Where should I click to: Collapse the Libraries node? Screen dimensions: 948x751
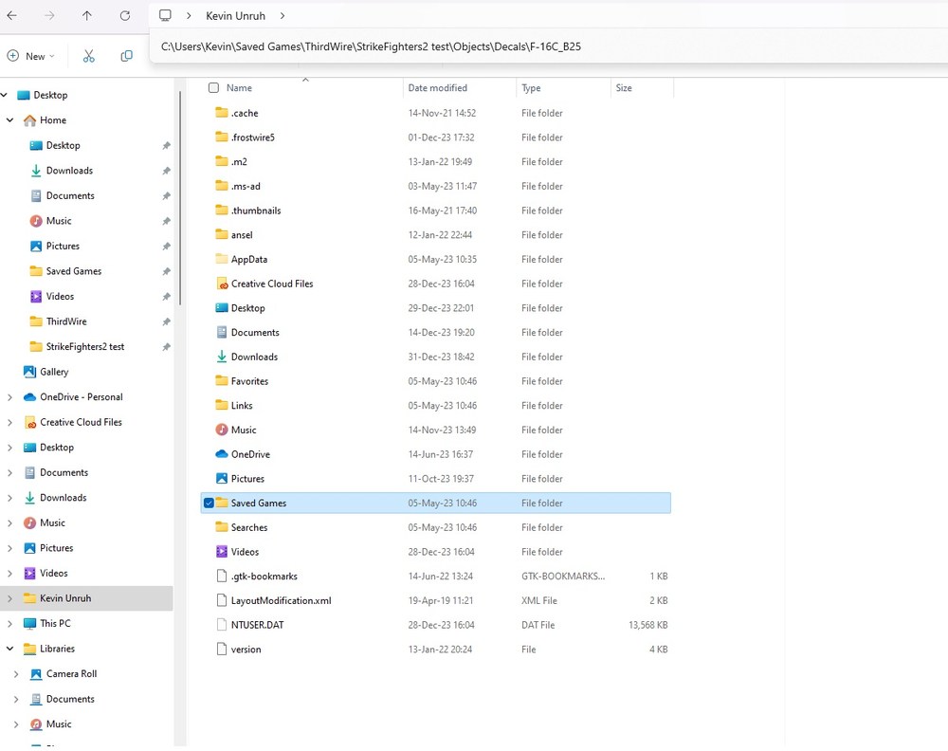9,649
